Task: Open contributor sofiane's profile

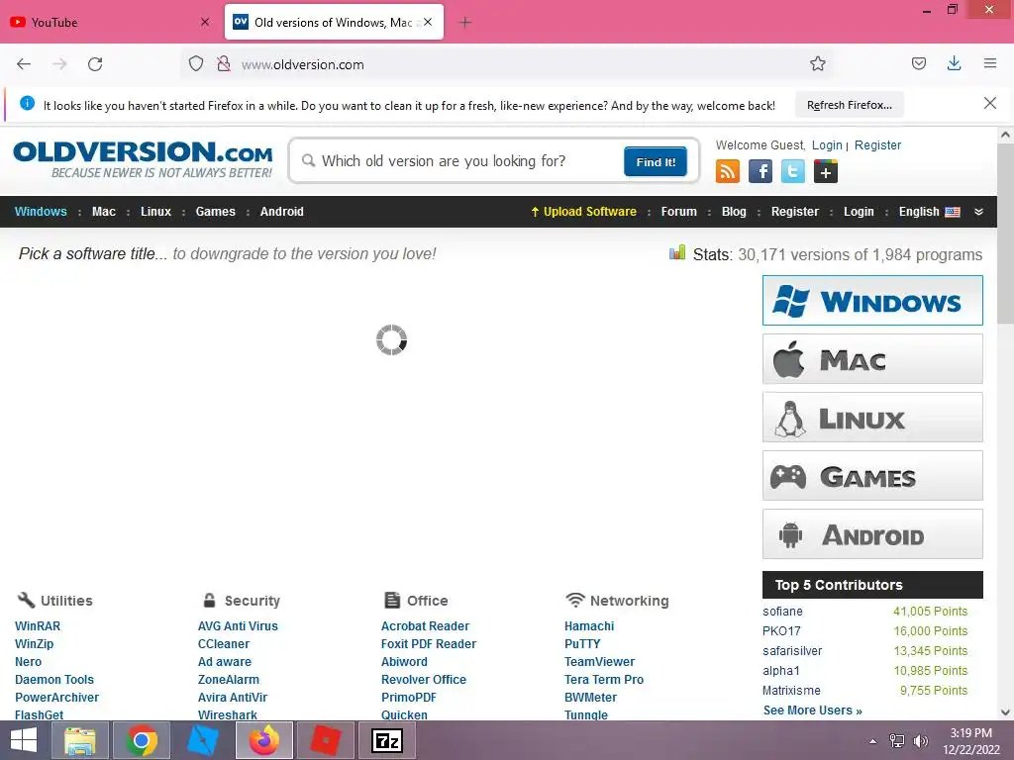Action: pyautogui.click(x=782, y=611)
